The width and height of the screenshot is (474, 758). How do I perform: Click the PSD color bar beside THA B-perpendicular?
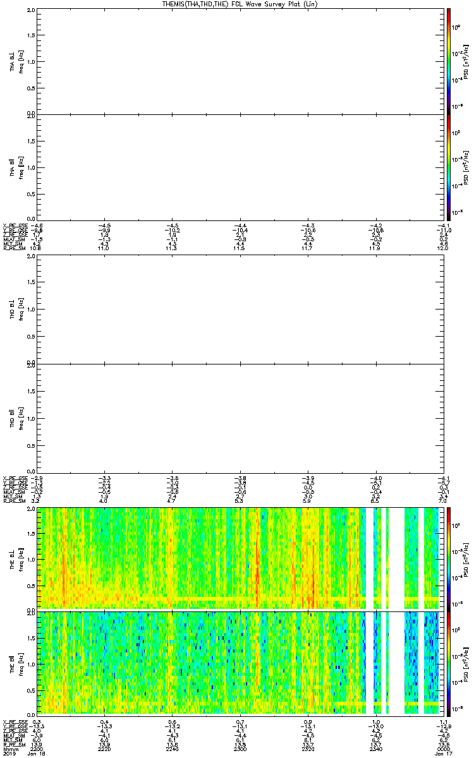(449, 61)
